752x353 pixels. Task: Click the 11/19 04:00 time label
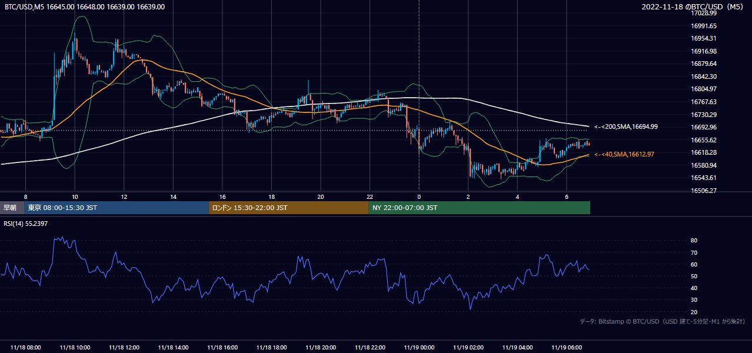[x=517, y=348]
